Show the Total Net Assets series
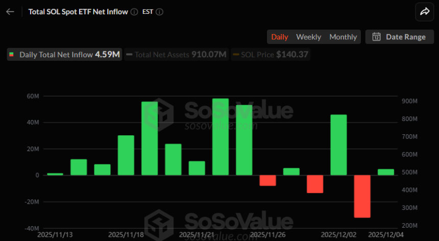Image resolution: width=439 pixels, height=241 pixels. click(176, 54)
